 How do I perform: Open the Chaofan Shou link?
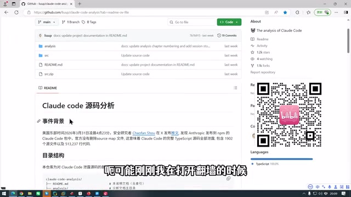(x=144, y=133)
